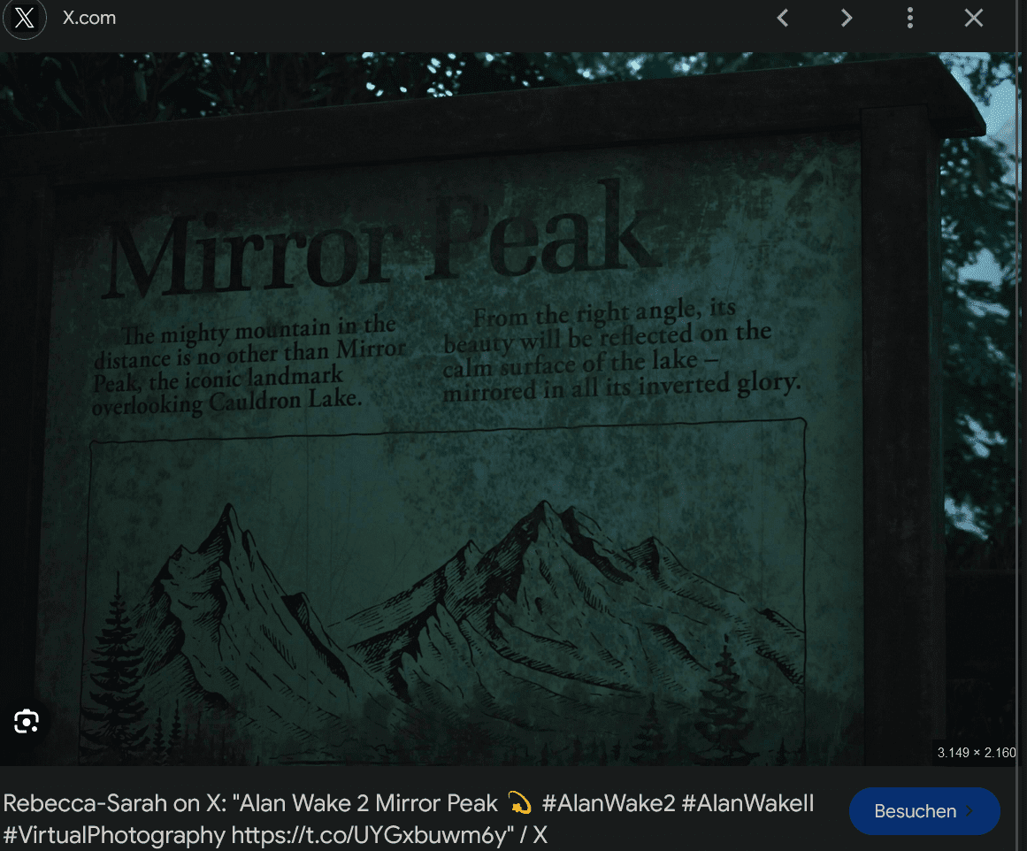Open the Rebecca-Sarah on X post title
1027x851 pixels.
408,819
